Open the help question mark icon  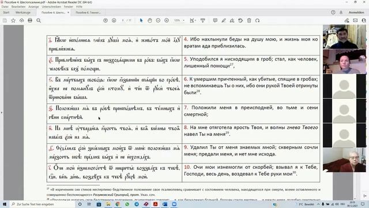pyautogui.click(x=333, y=12)
